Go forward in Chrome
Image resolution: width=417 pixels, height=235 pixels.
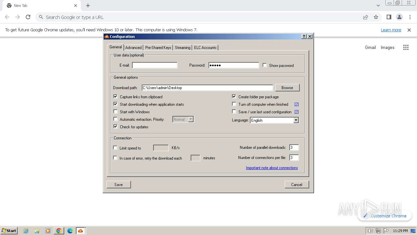tap(18, 17)
